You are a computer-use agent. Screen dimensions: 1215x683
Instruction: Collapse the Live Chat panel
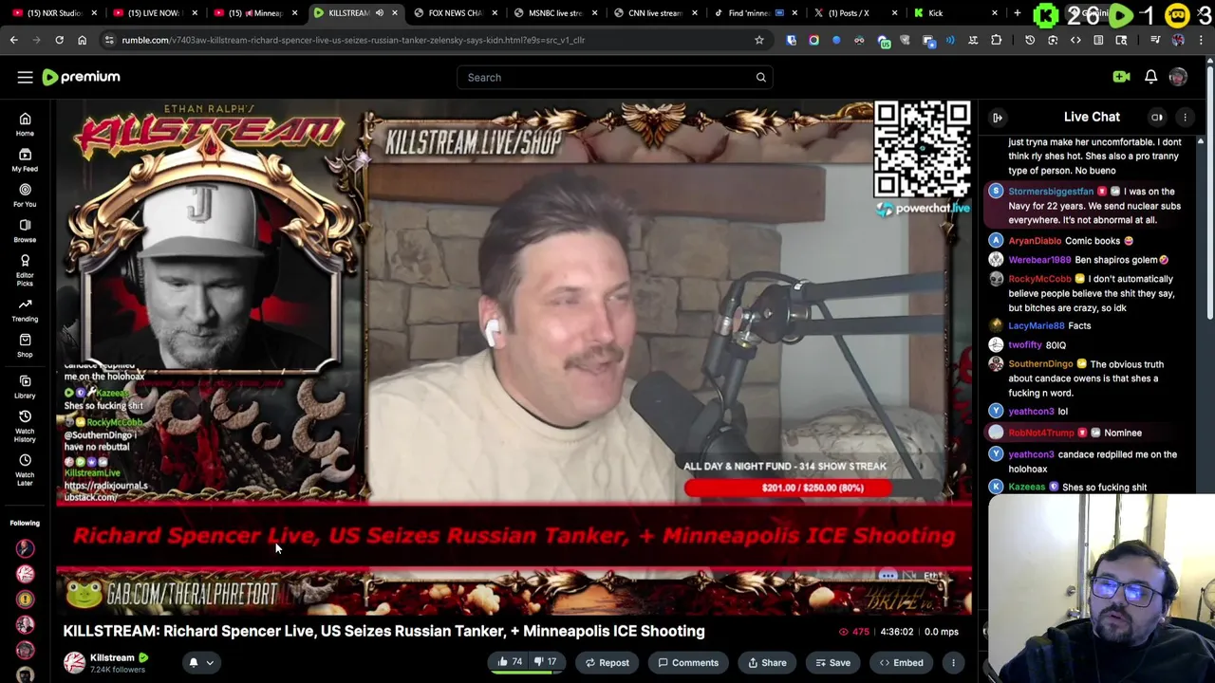pyautogui.click(x=998, y=117)
